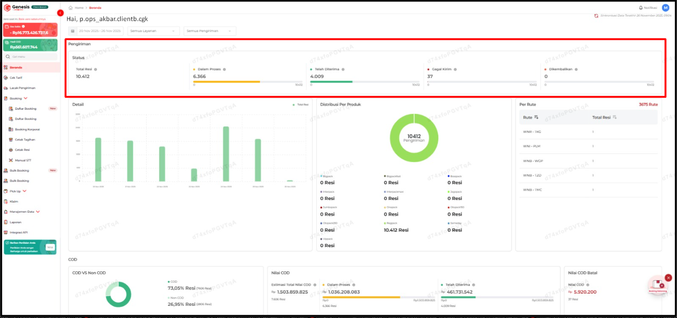Viewport: 677px width, 318px height.
Task: Expand the Pick Up menu
Action: [24, 191]
